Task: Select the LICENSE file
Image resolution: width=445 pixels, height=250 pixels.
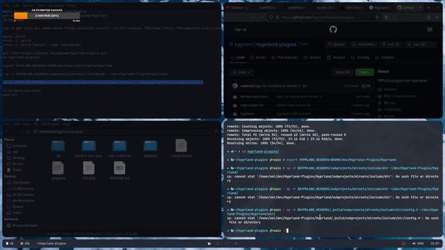Action: point(88,170)
